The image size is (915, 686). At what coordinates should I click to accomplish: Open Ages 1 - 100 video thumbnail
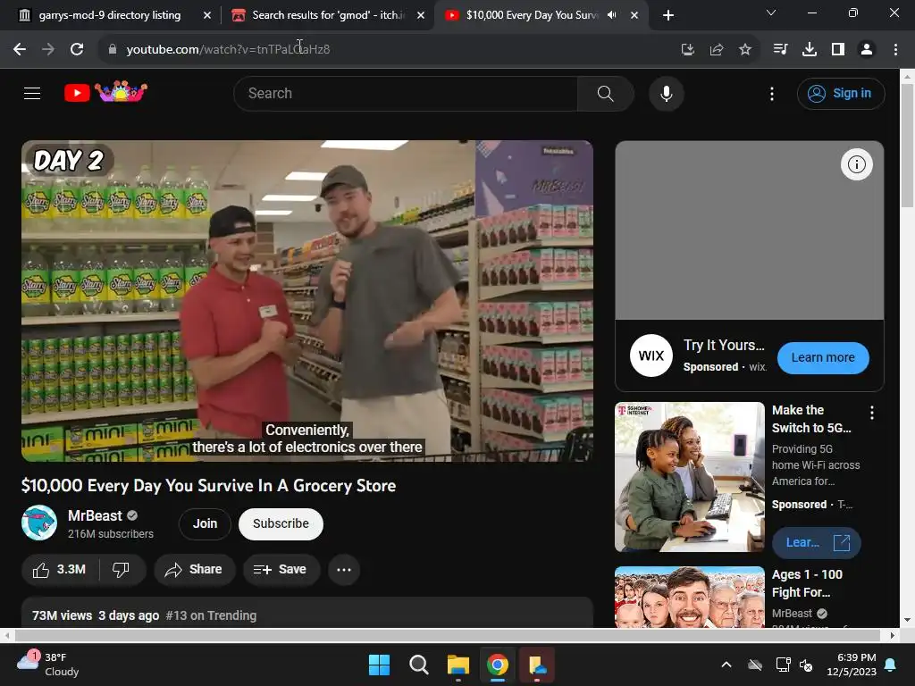[x=689, y=597]
